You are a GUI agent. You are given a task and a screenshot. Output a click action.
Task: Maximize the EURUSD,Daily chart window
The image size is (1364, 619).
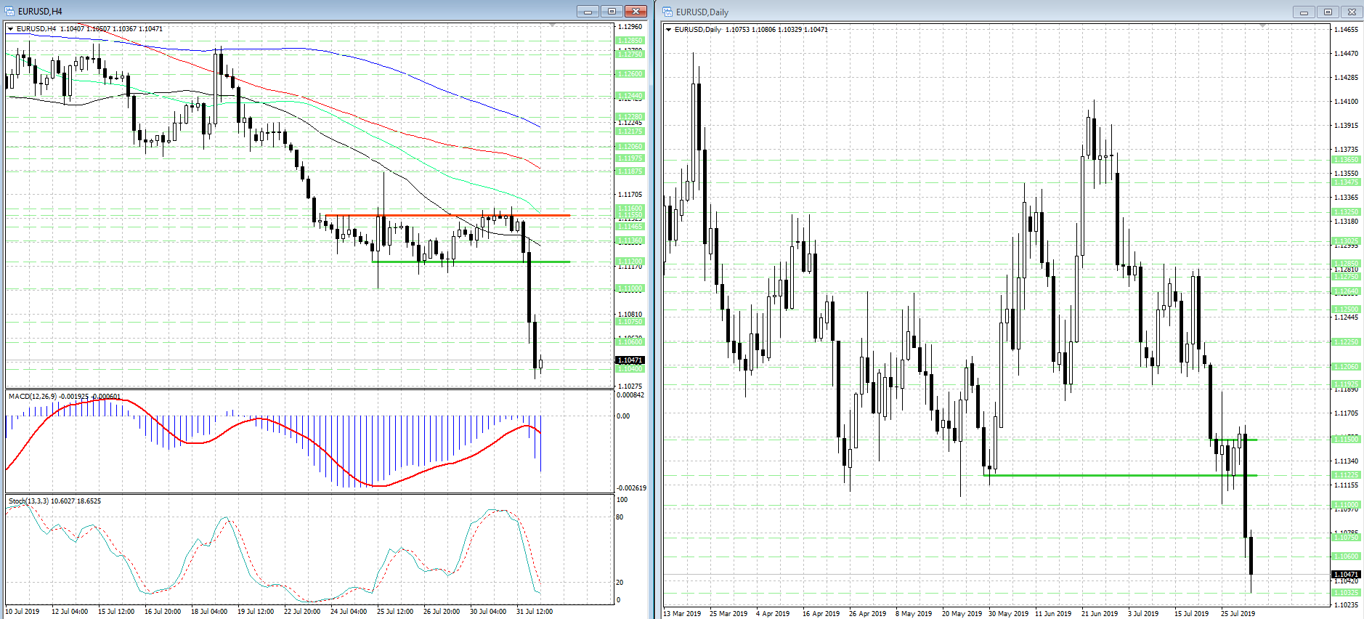(x=1328, y=12)
